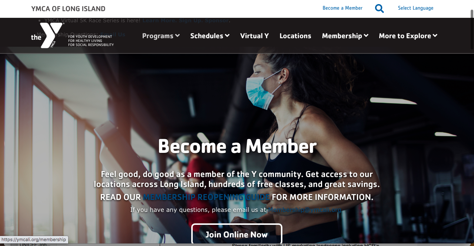Go to the Locations menu item
Screen dimensions: 474x246
pos(295,36)
